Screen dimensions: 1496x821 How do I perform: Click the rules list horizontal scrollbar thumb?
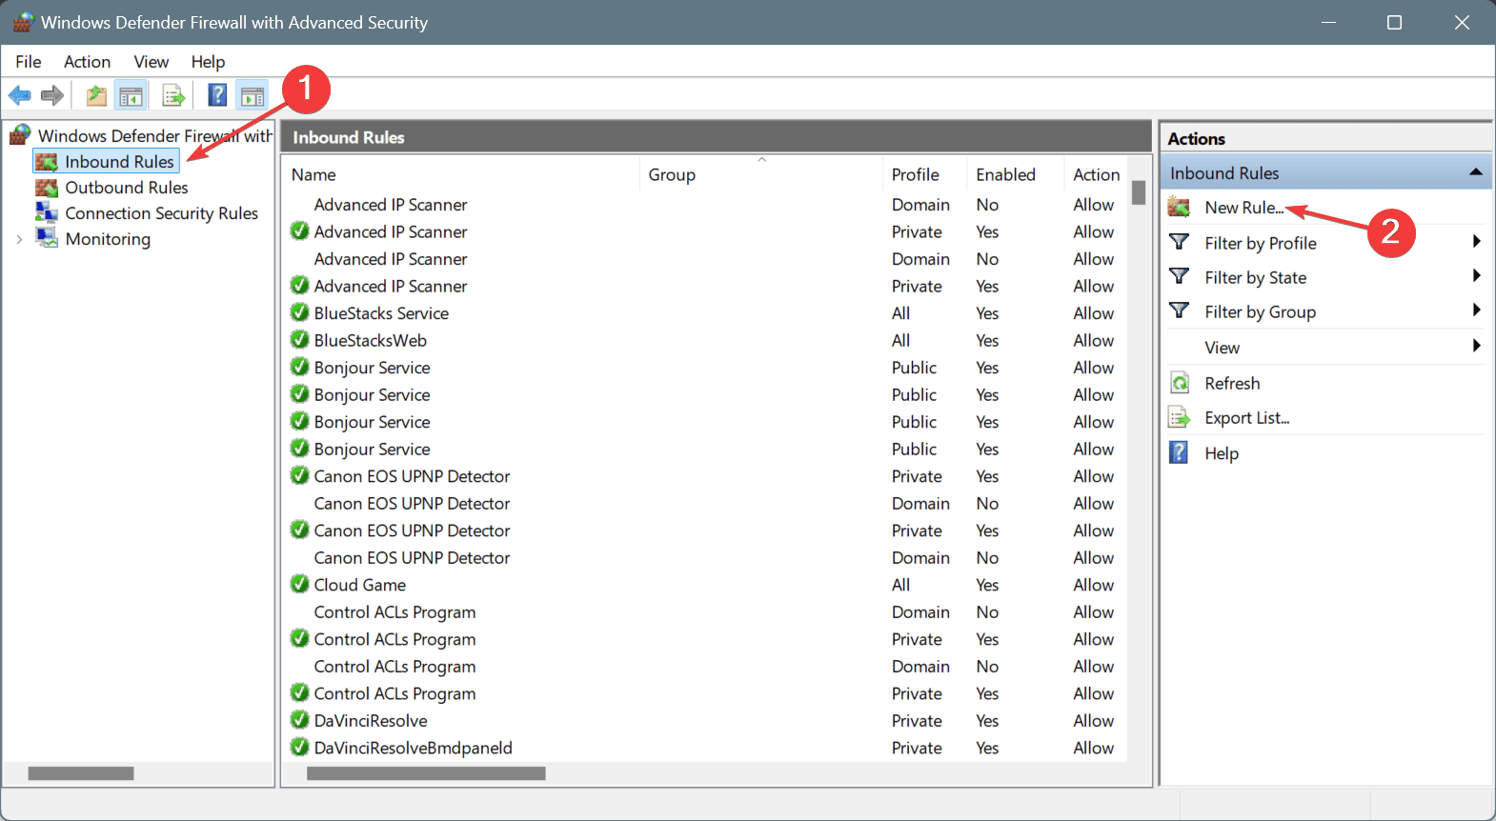click(426, 773)
